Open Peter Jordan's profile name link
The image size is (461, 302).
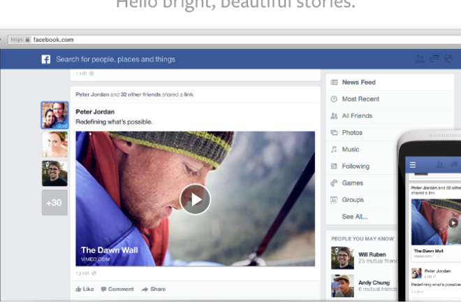click(x=95, y=112)
